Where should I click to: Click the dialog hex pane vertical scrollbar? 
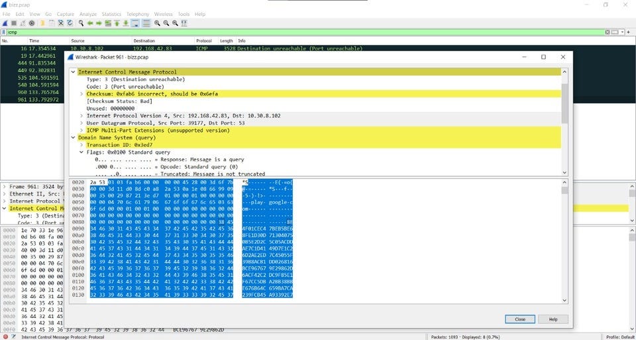(564, 241)
